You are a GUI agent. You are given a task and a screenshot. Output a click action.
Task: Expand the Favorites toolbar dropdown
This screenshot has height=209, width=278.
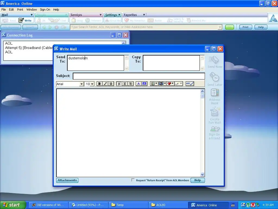click(144, 15)
